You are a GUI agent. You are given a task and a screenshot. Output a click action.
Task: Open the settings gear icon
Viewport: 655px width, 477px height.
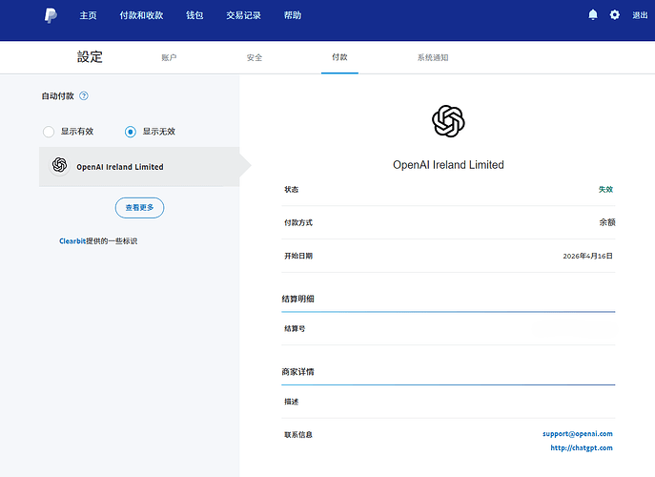pyautogui.click(x=615, y=15)
